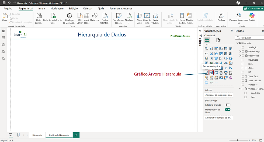Select the stacked bar chart visual
264x142 pixels.
pos(206,49)
